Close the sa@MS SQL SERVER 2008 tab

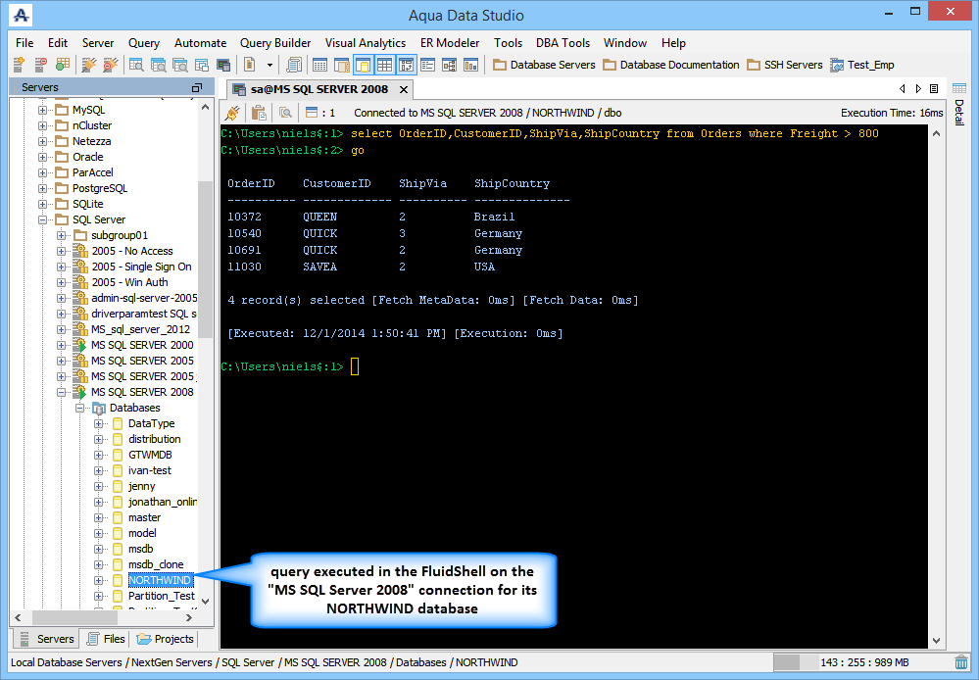(x=403, y=89)
